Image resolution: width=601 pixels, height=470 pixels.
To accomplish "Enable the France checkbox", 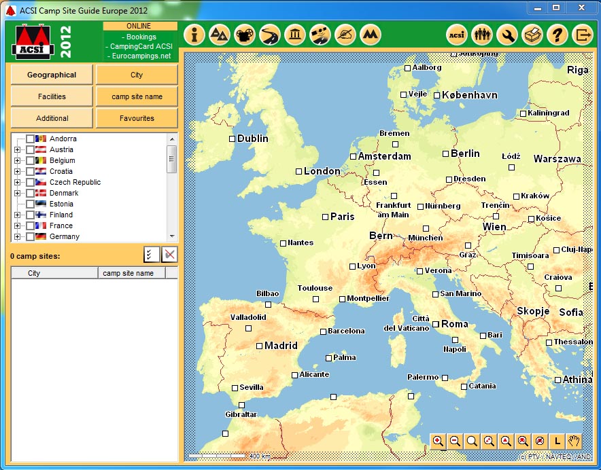I will pyautogui.click(x=30, y=225).
